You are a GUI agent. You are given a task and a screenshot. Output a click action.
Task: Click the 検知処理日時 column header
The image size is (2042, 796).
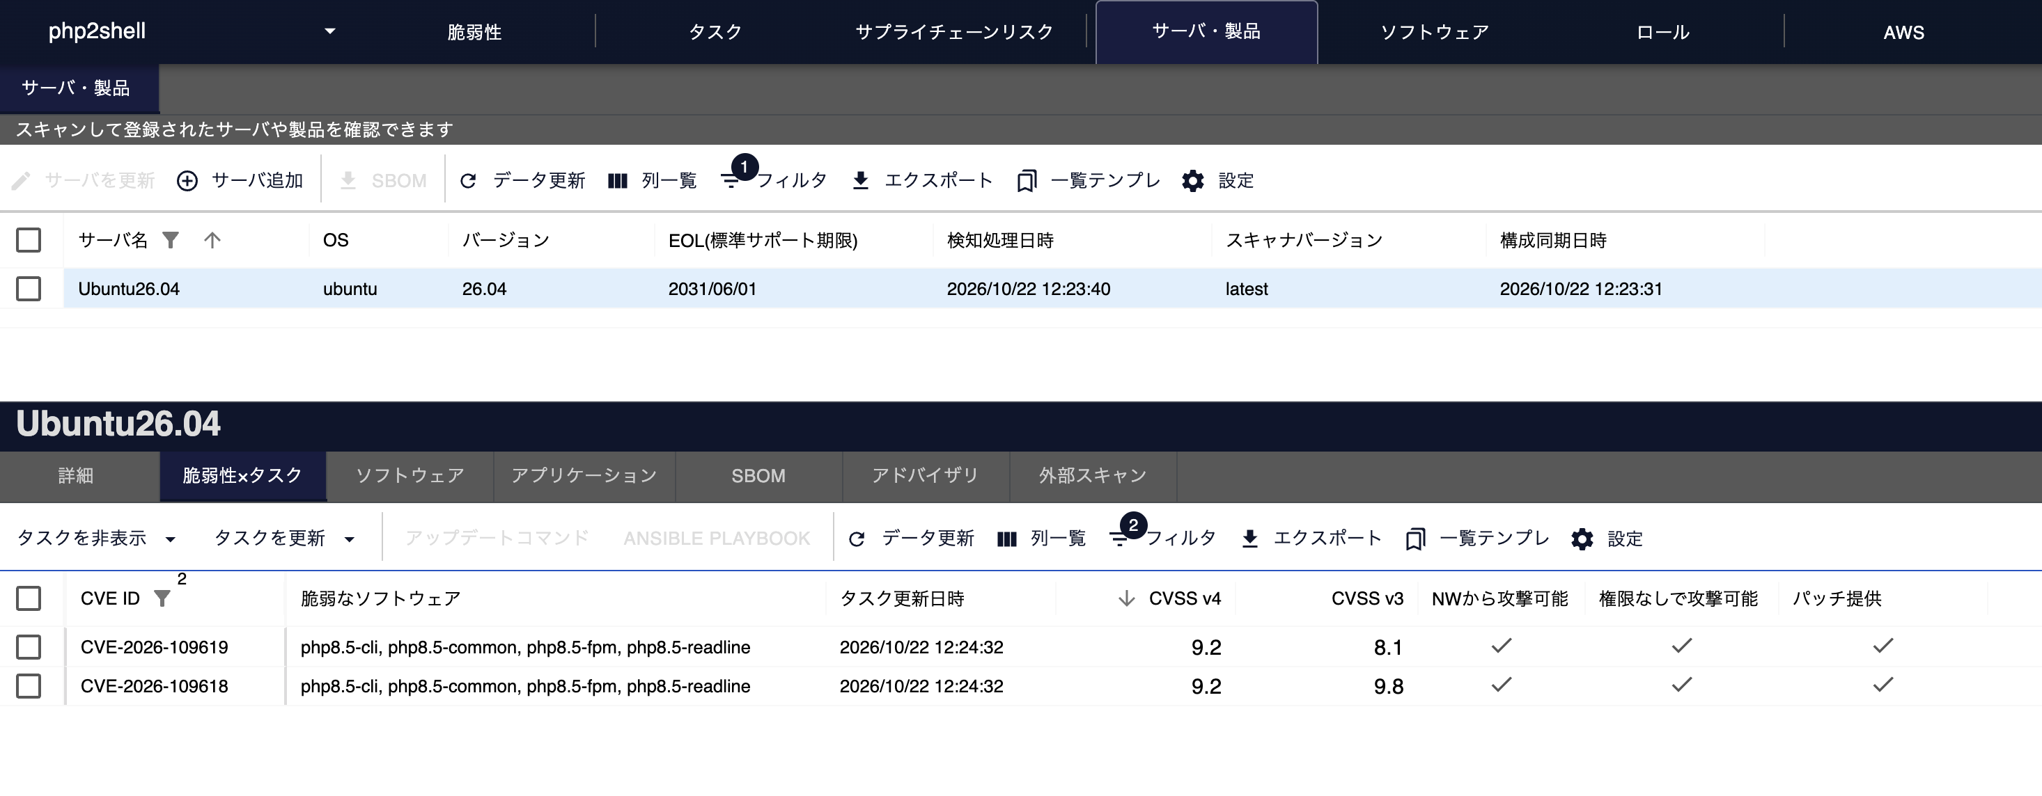pos(999,240)
